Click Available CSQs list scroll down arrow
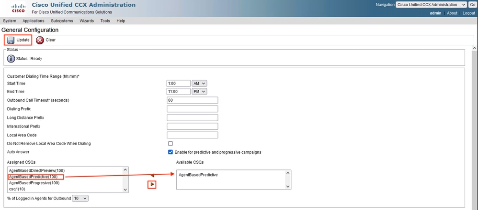This screenshot has height=210, width=478. pos(288,186)
